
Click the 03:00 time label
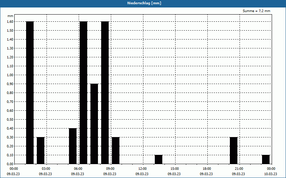(46, 169)
